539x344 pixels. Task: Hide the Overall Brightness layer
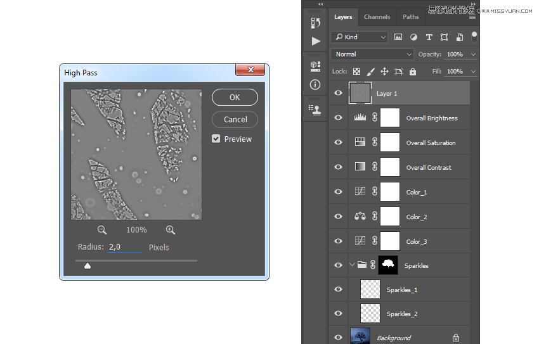338,118
